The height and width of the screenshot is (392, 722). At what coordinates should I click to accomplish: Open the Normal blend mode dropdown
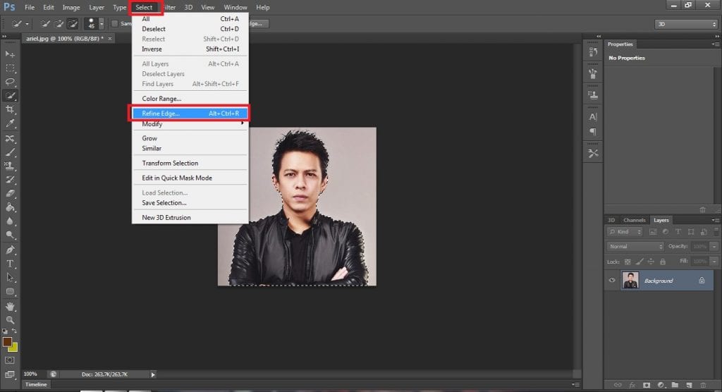click(x=635, y=246)
